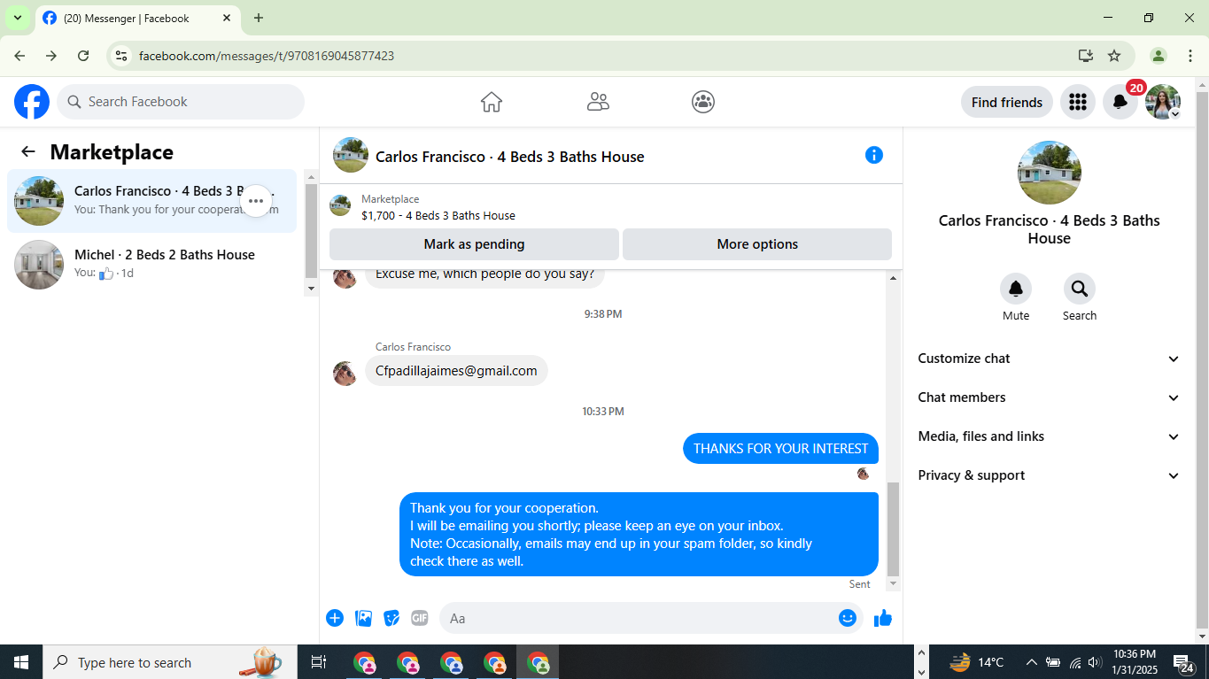Open the Groups icon in top navigation
Screen dimensions: 1209x679
703,102
